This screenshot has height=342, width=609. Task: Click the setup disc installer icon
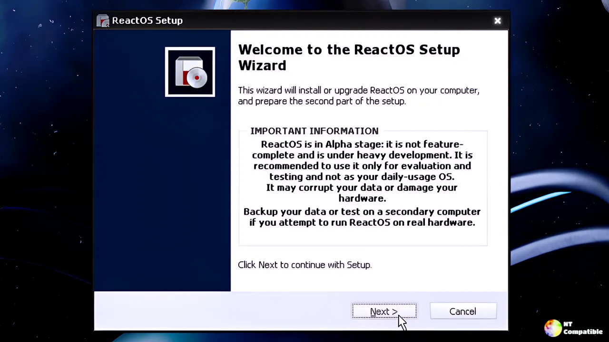(x=190, y=72)
